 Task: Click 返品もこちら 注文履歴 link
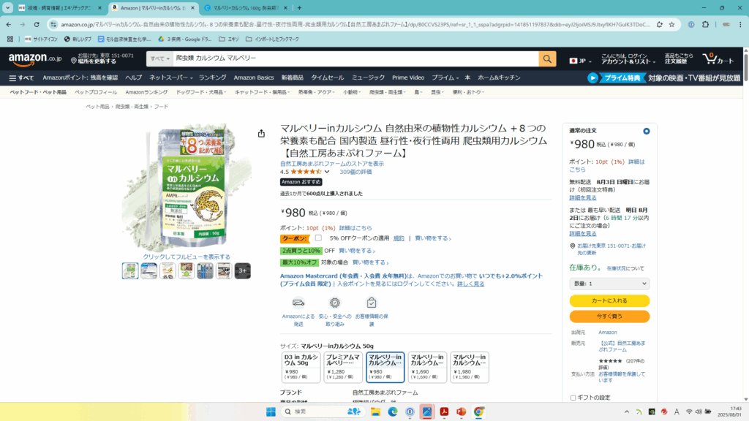pos(679,58)
